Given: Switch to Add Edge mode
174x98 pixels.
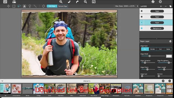Looking at the screenshot, I should [x=52, y=6].
